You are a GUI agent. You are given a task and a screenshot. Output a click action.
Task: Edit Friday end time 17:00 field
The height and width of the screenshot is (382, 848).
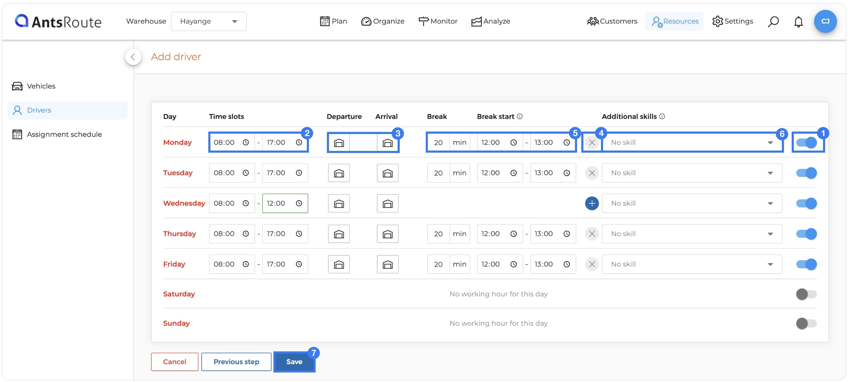(x=285, y=264)
